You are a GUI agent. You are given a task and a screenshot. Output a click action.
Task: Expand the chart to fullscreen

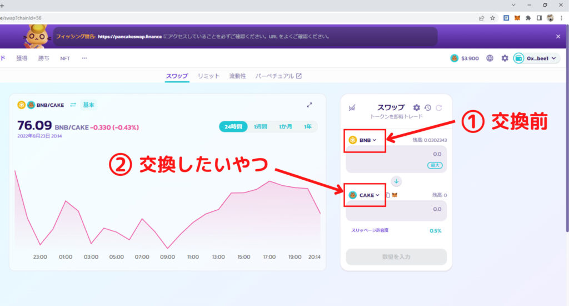pos(310,105)
